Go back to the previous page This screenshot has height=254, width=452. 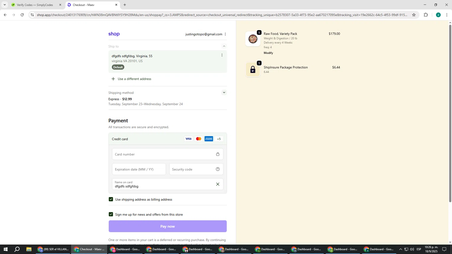tap(5, 15)
